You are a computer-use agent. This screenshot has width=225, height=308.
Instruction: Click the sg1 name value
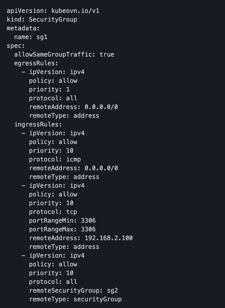coord(42,37)
